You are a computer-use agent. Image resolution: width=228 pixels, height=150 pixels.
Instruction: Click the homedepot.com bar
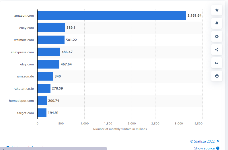(42, 101)
